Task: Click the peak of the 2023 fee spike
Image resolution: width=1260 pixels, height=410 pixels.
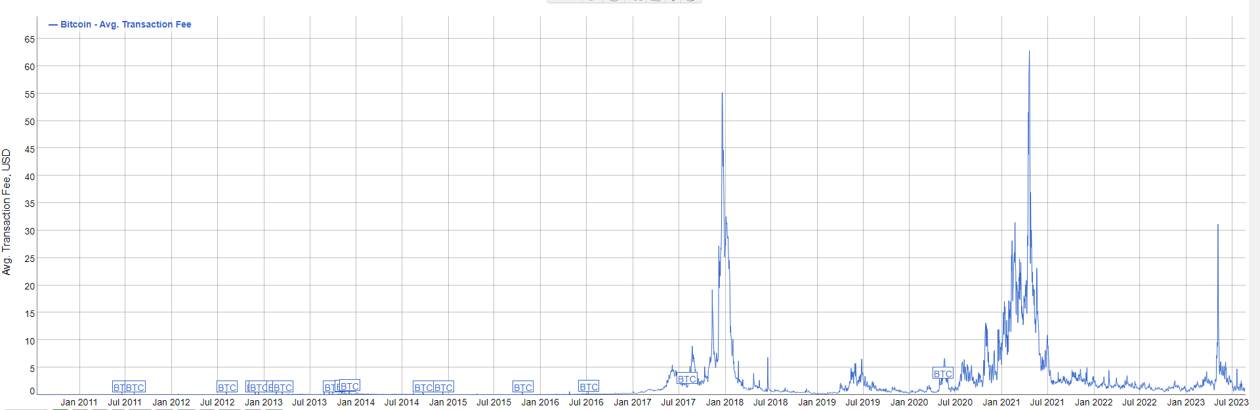Action: [x=1218, y=225]
